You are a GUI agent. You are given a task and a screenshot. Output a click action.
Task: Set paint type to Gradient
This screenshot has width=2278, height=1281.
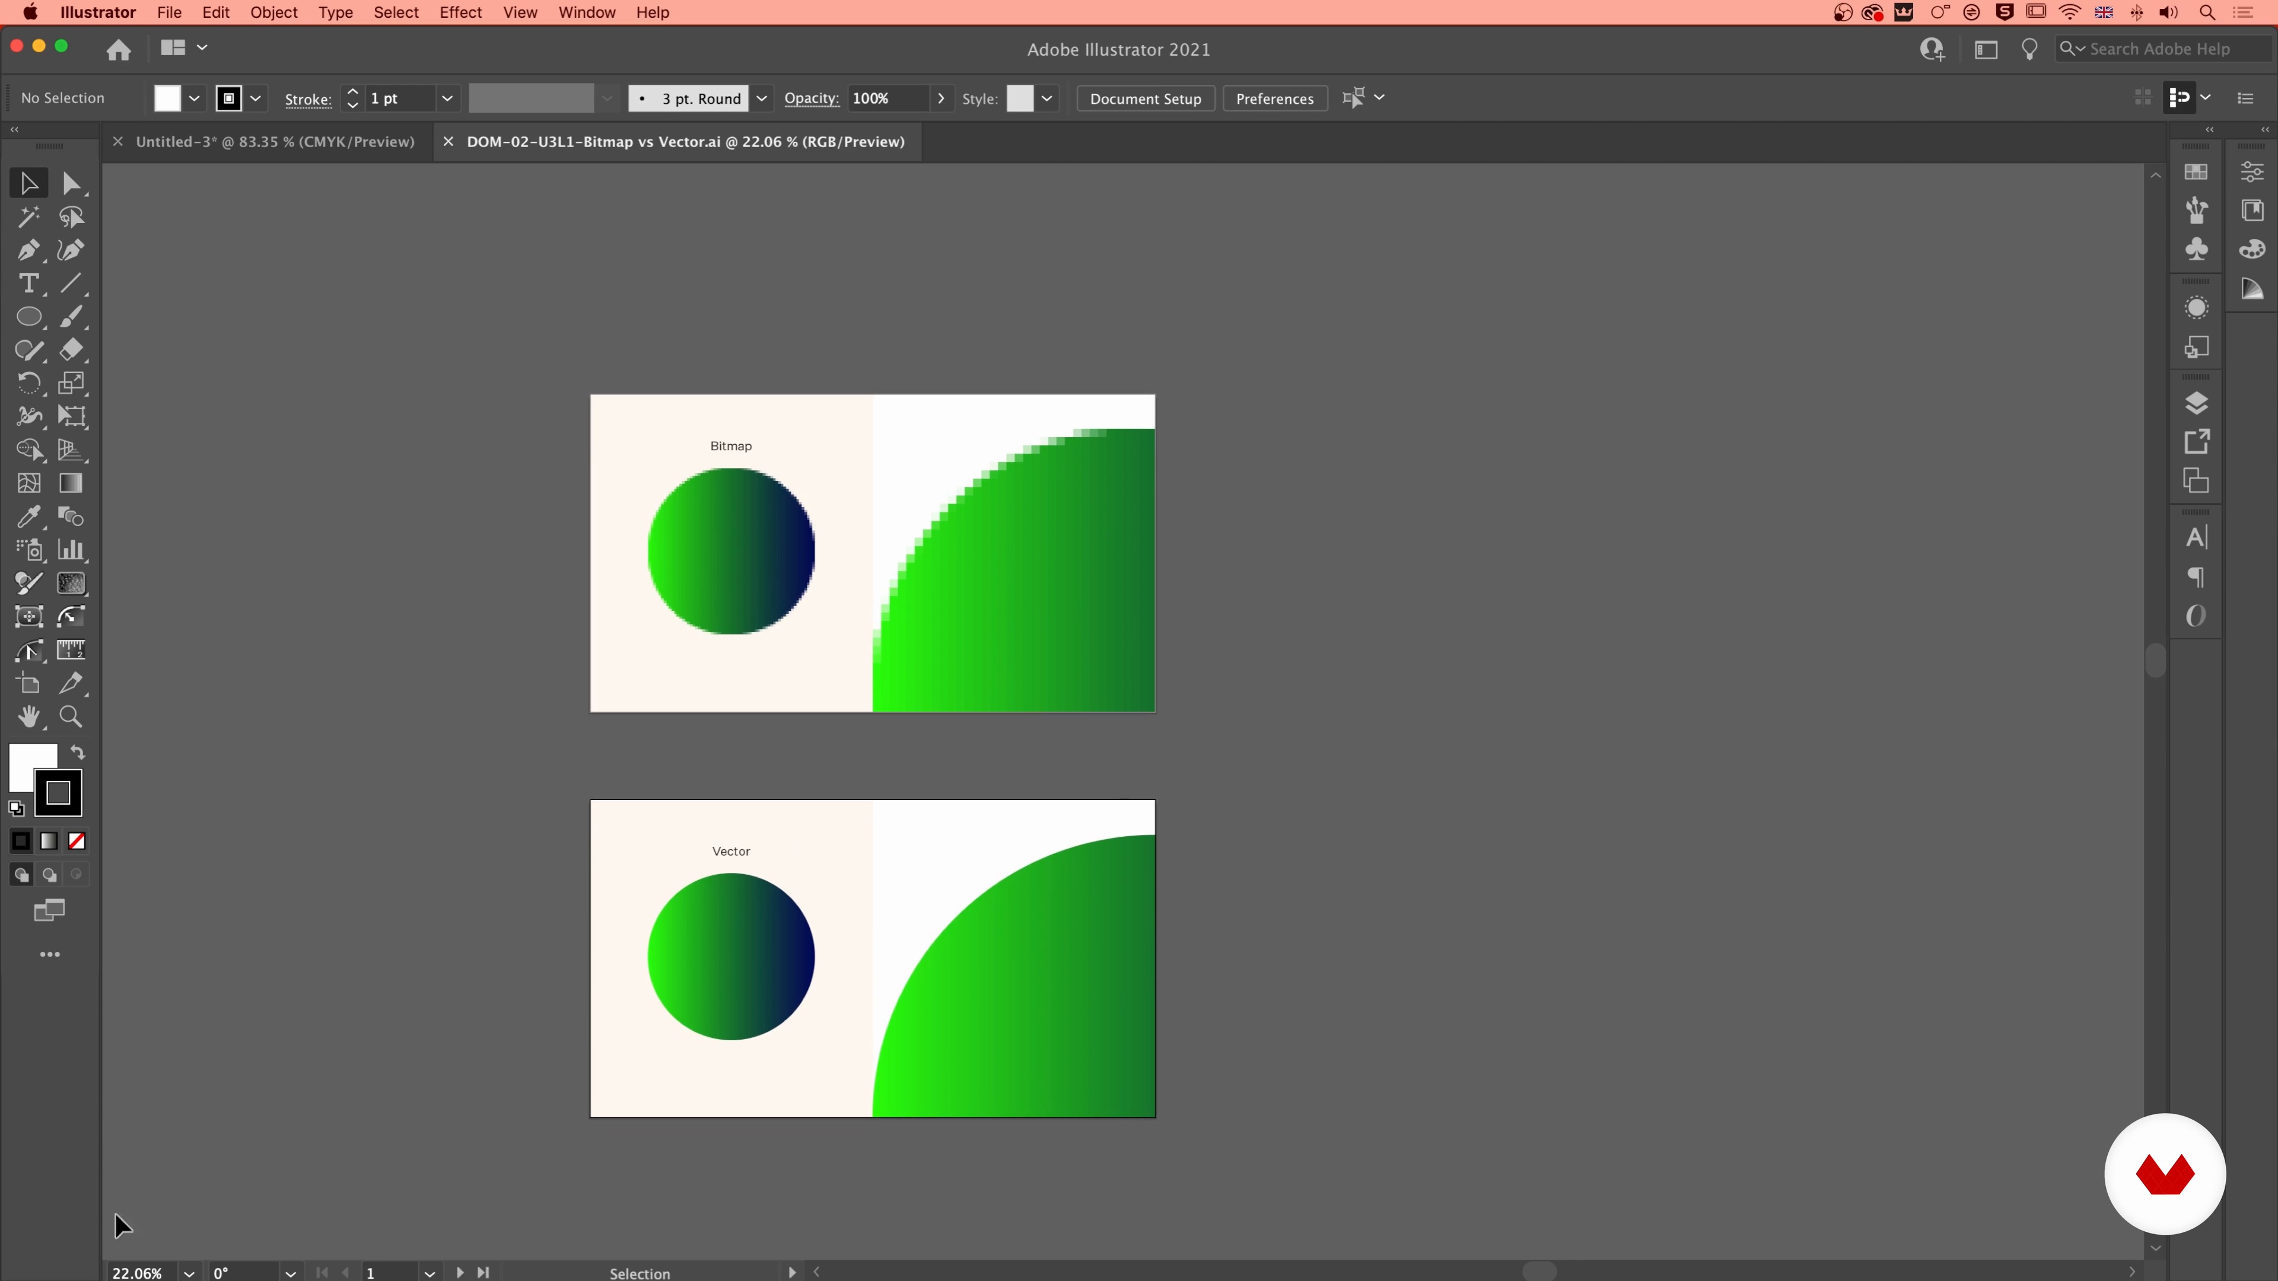(49, 841)
